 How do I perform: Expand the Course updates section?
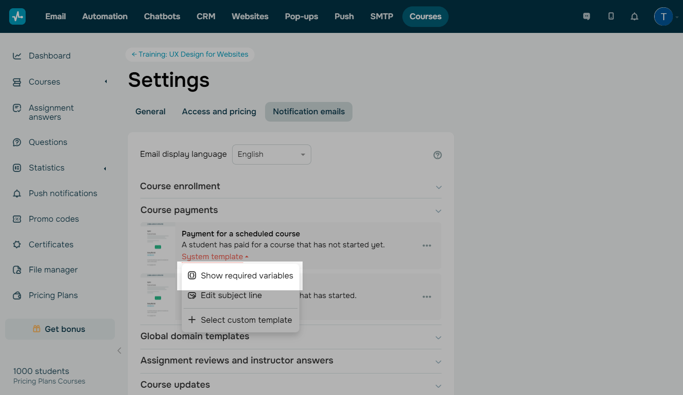pyautogui.click(x=439, y=386)
